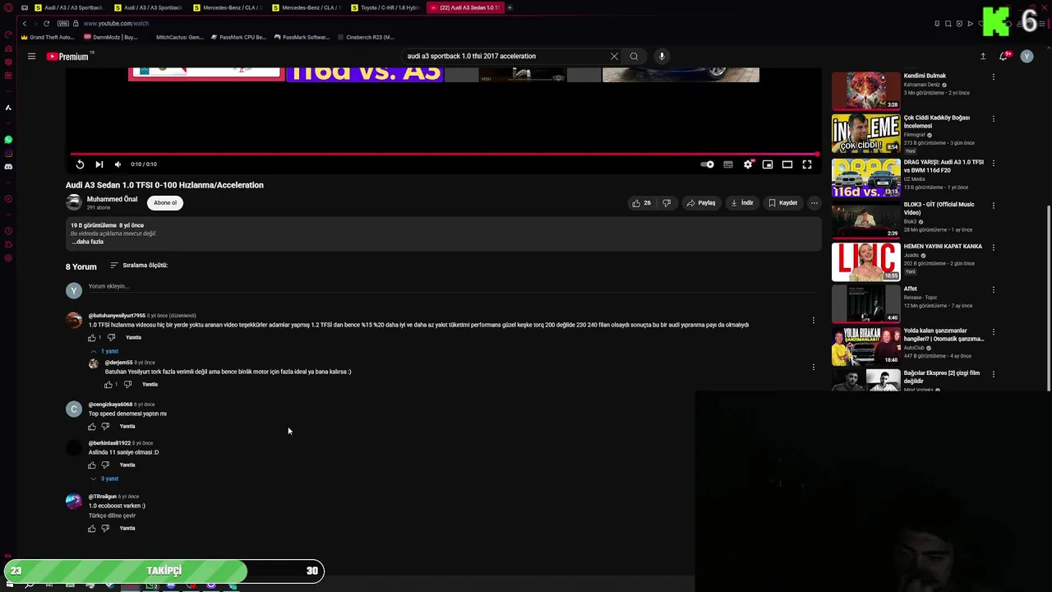Image resolution: width=1052 pixels, height=592 pixels.
Task: Collapse the 1 yanıt replies thread
Action: [x=104, y=351]
